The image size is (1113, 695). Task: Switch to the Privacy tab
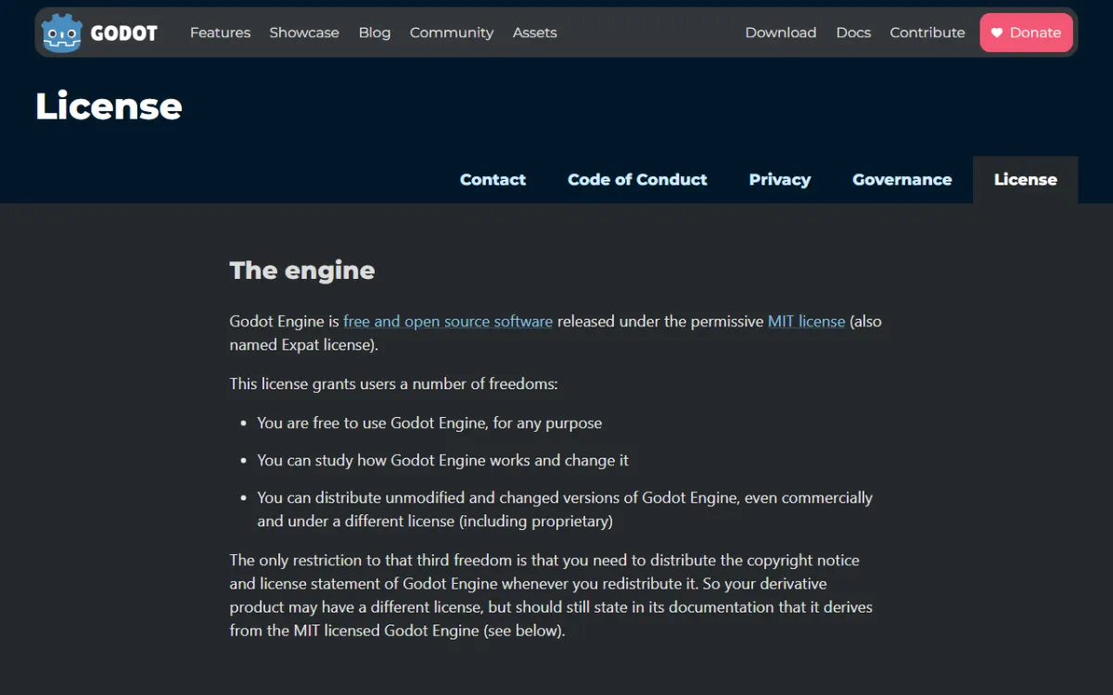780,180
